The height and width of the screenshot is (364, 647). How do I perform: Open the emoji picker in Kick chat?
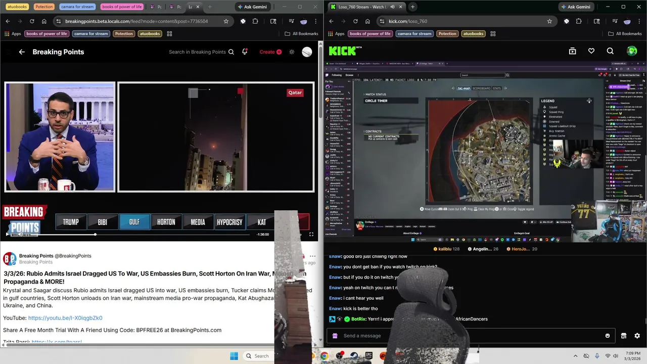pos(608,336)
